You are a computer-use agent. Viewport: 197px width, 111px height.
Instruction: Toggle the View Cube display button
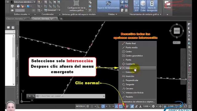[x=143, y=6]
